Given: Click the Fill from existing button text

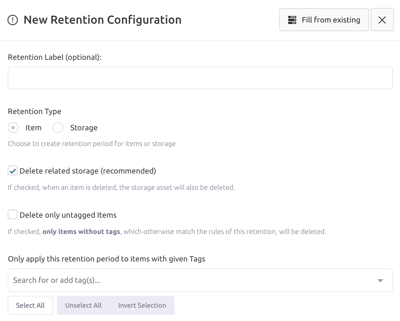Looking at the screenshot, I should pyautogui.click(x=331, y=20).
